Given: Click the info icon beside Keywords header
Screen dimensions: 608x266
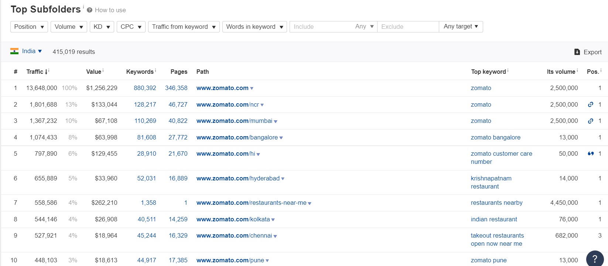Looking at the screenshot, I should pos(156,70).
